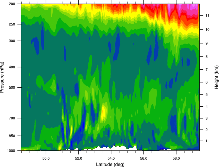Select the 300 pressure tick label
The height and width of the screenshot is (167, 219).
pos(12,41)
